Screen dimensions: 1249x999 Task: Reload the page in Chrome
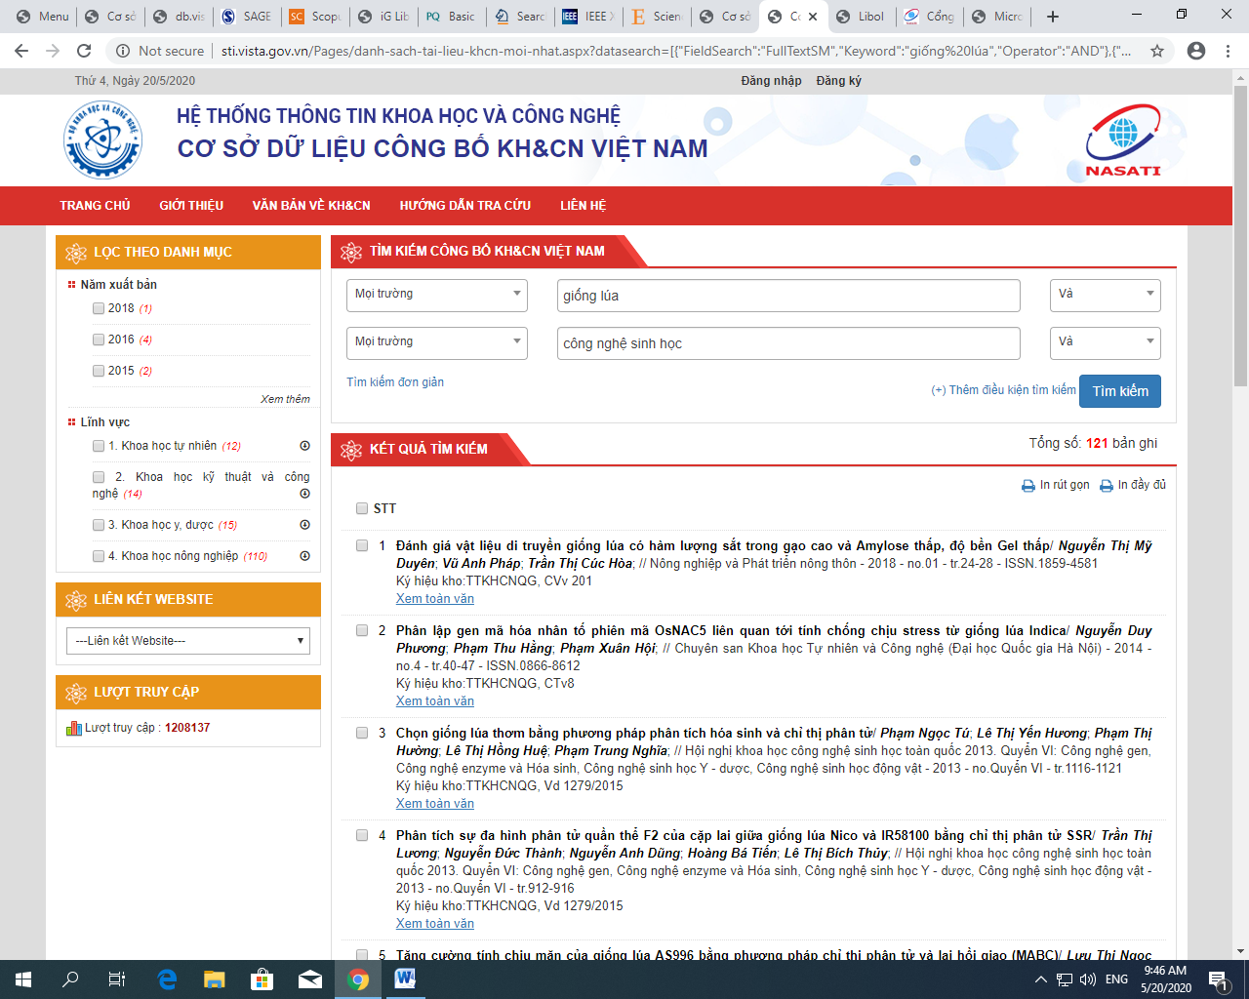click(x=84, y=51)
